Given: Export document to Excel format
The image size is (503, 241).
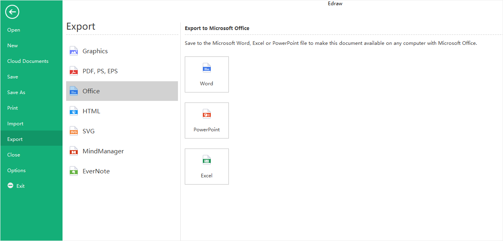Looking at the screenshot, I should [207, 167].
